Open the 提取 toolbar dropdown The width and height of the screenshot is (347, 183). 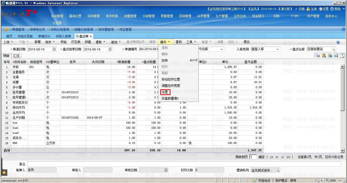pos(104,42)
